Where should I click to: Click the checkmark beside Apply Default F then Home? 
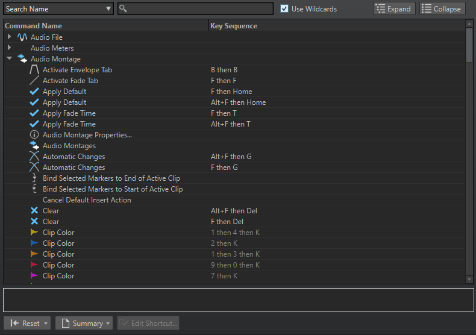[34, 92]
